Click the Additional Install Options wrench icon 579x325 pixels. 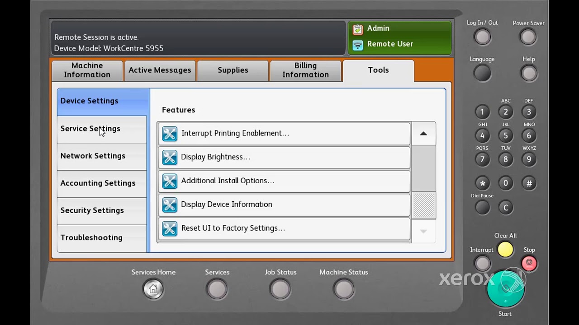pos(170,181)
